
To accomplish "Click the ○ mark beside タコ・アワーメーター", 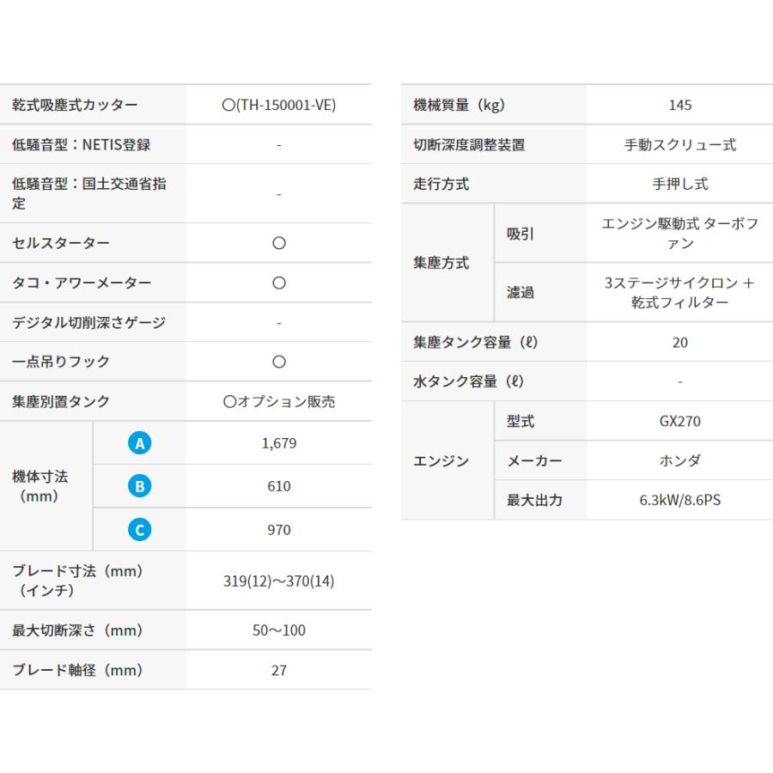I will click(x=277, y=282).
